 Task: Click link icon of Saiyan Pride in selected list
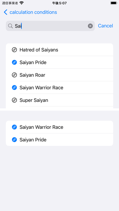[x=14, y=140]
